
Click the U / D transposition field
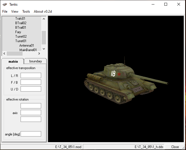[31, 89]
